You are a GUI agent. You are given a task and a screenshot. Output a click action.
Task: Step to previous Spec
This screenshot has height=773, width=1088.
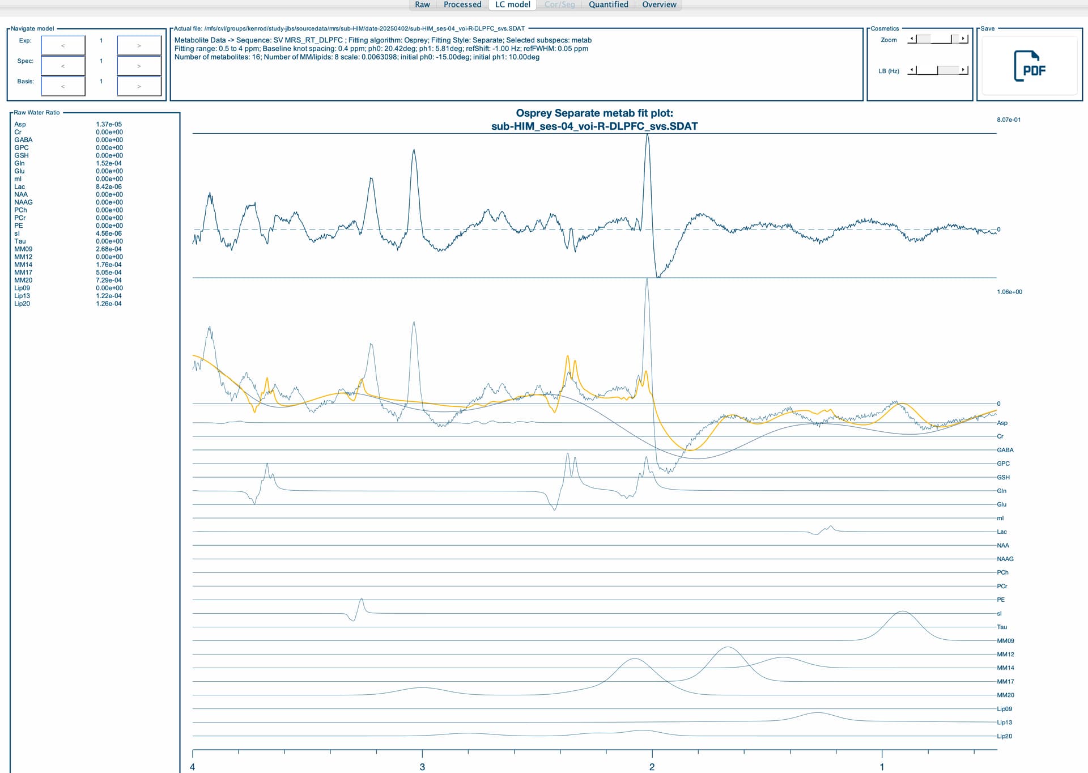point(63,66)
